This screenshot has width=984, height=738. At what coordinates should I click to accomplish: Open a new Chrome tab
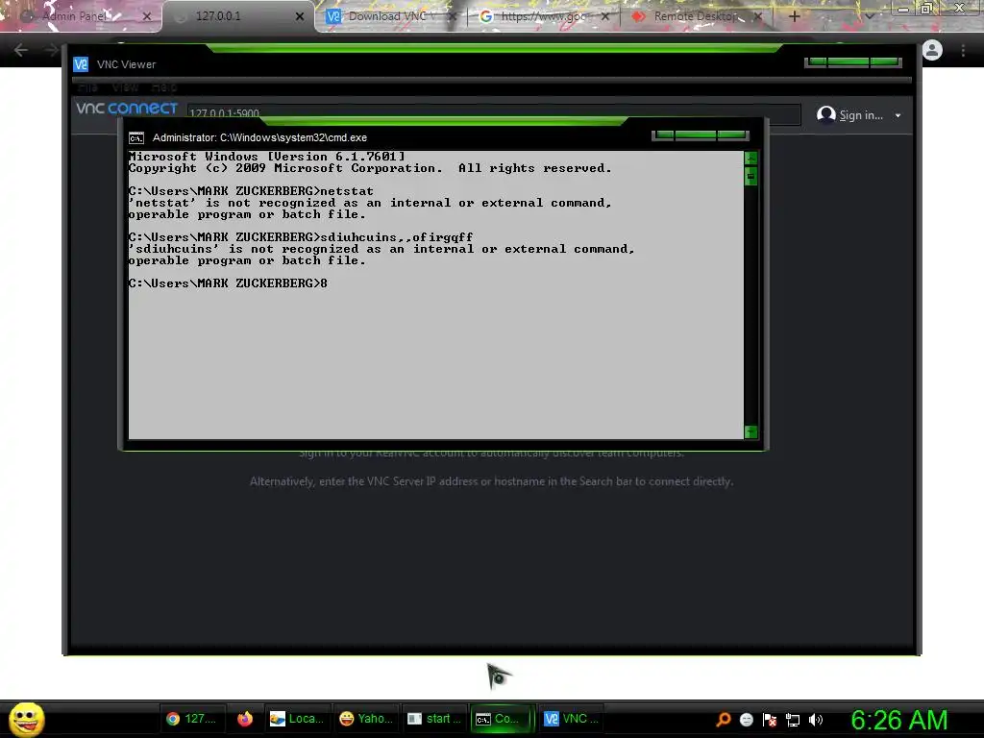(794, 16)
